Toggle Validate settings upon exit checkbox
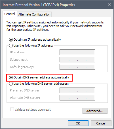The height and width of the screenshot is (129, 114). [12, 110]
